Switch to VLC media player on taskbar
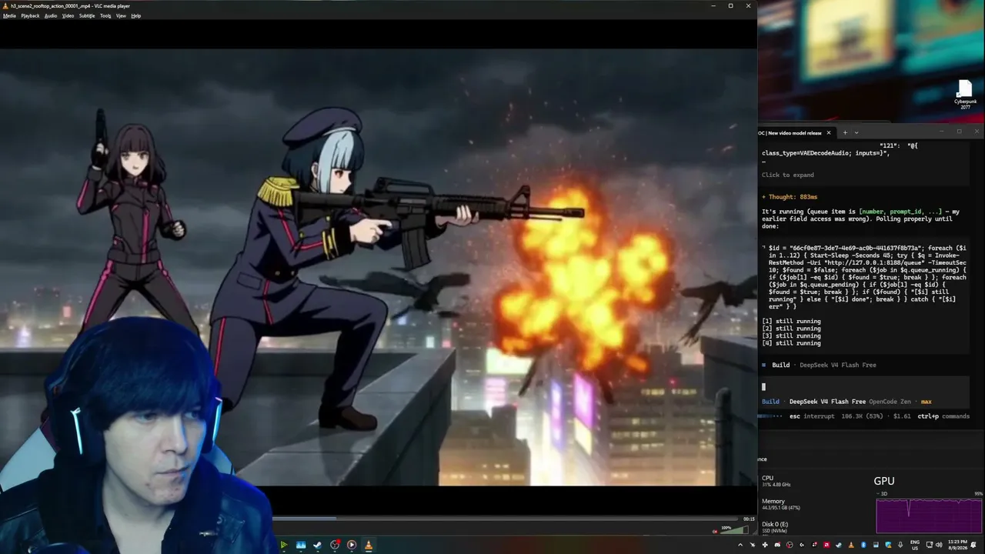 369,546
